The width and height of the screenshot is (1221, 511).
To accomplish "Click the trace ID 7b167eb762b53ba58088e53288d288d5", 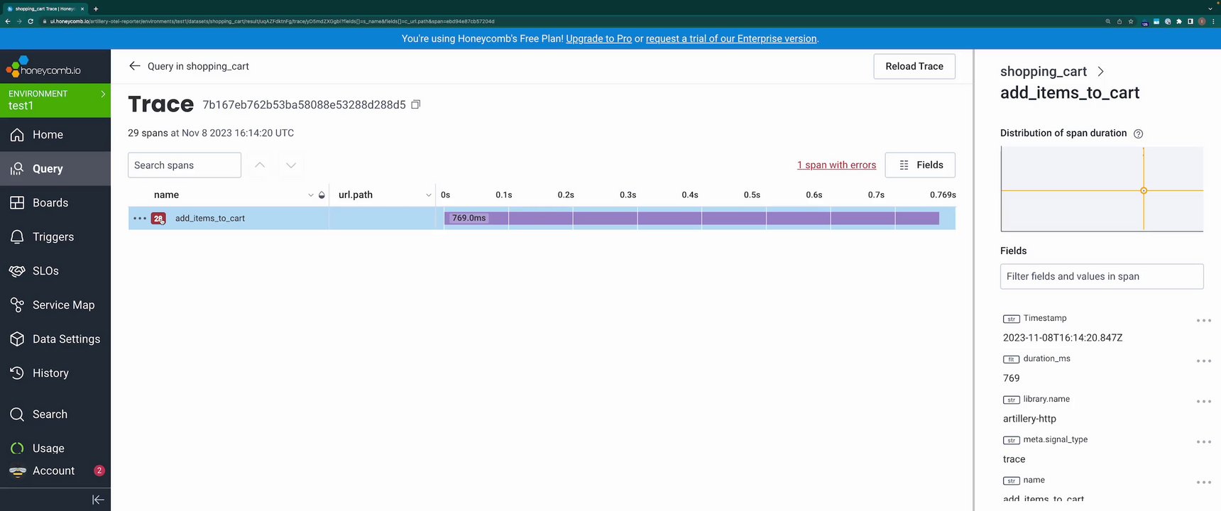I will tap(304, 104).
